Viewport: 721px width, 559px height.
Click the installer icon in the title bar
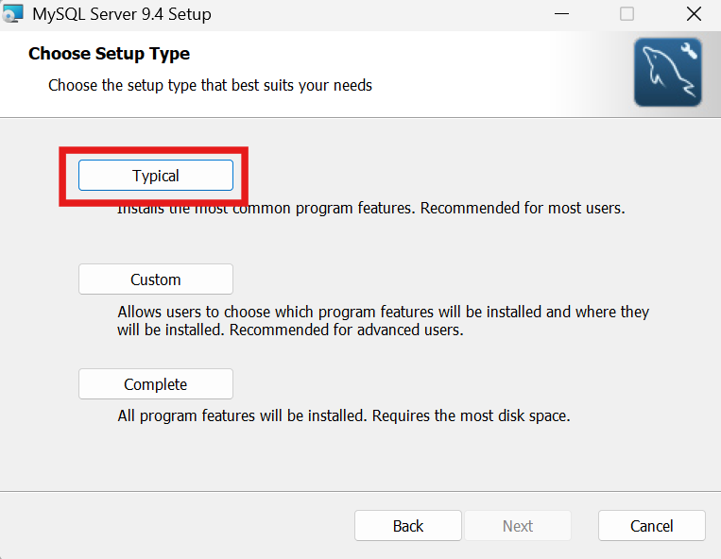13,13
